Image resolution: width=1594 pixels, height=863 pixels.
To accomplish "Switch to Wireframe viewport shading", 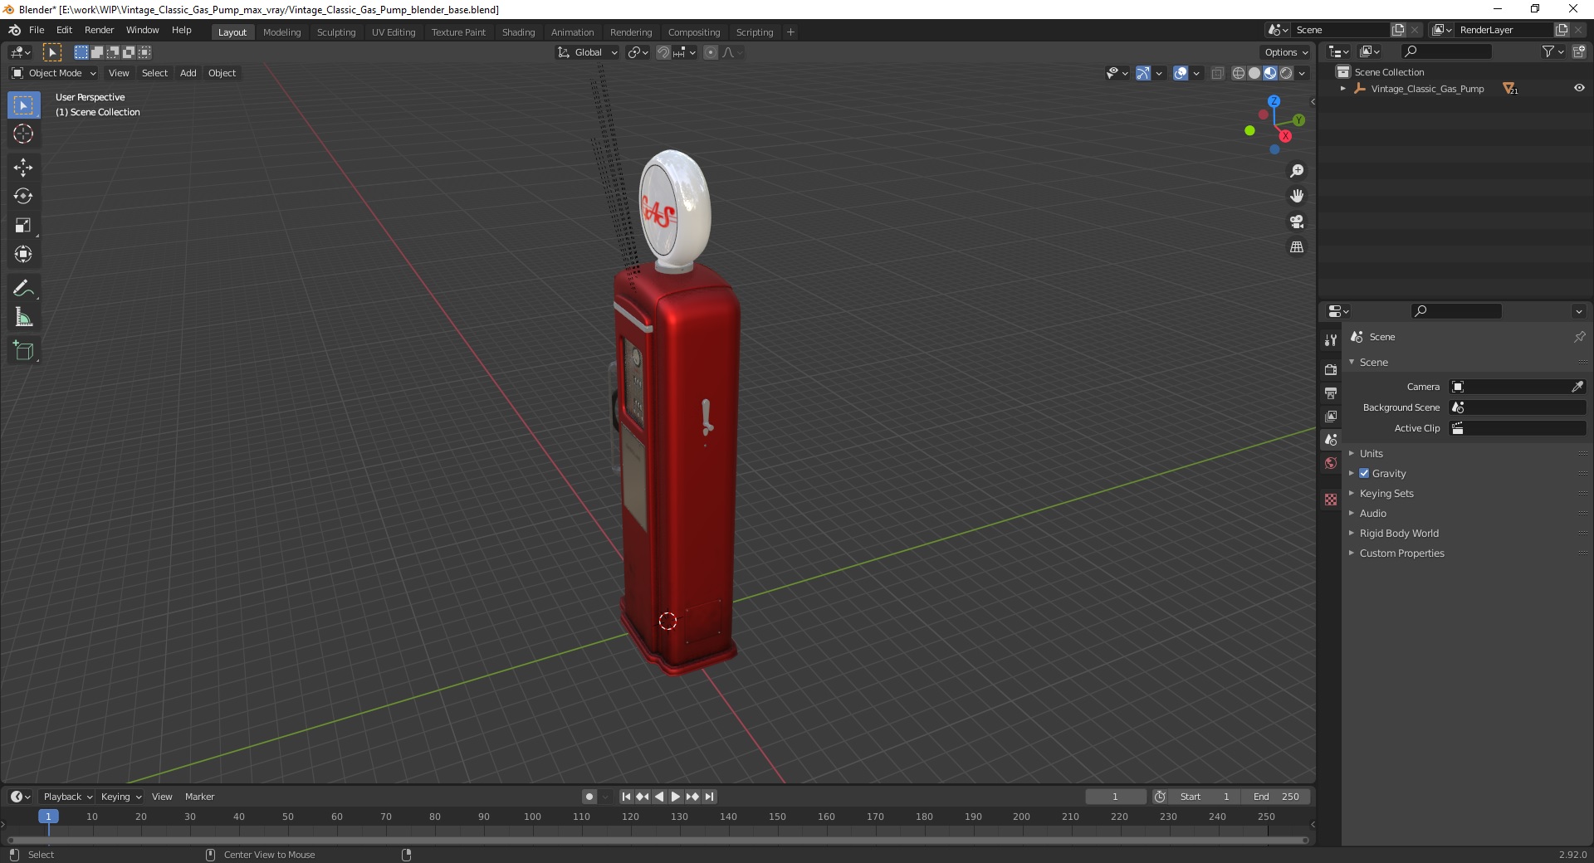I will pyautogui.click(x=1239, y=73).
